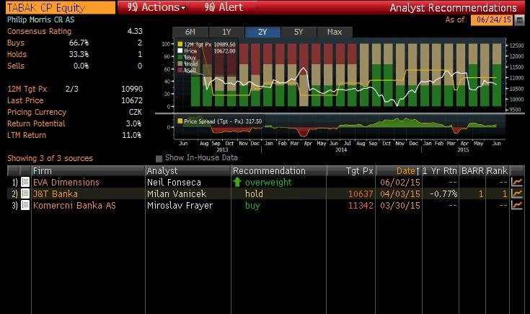530x314 pixels.
Task: Click the Last Price value 10672
Action: coord(132,100)
